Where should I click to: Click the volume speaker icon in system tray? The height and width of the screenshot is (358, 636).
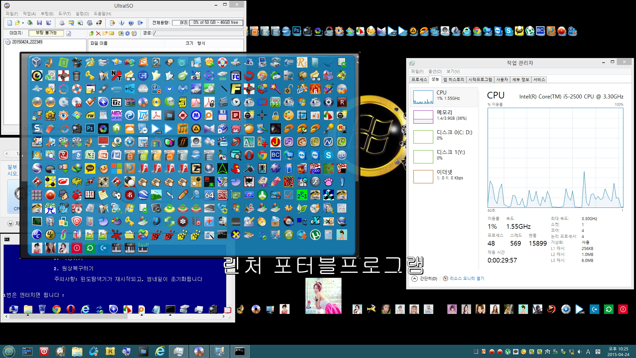(579, 352)
